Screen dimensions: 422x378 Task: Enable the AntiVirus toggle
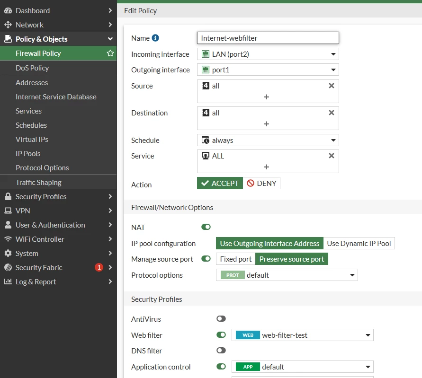[x=221, y=318]
